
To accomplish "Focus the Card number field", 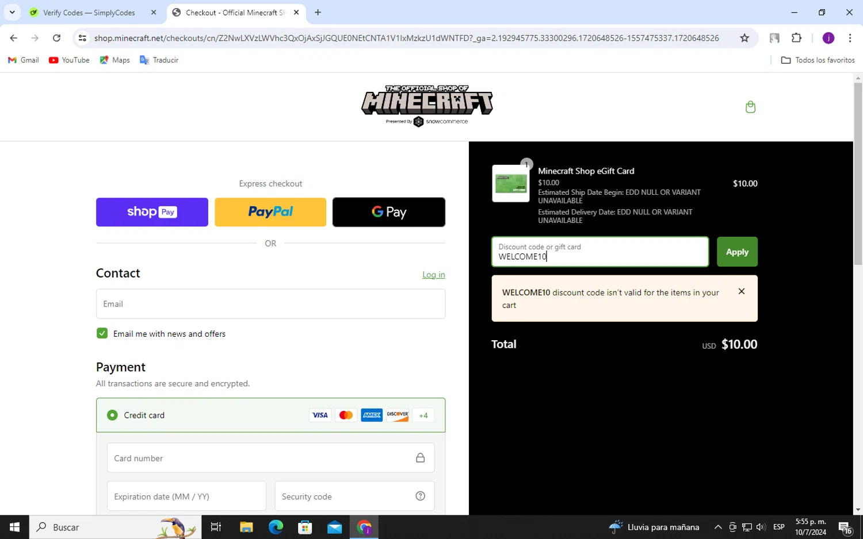I will (x=270, y=458).
